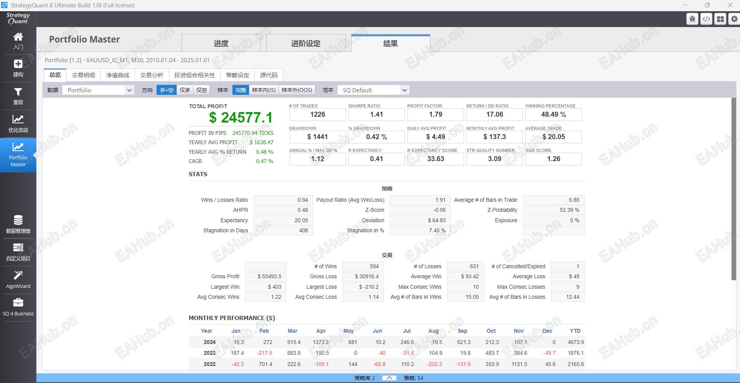Click the Stagnation in Days value 408

(283, 230)
